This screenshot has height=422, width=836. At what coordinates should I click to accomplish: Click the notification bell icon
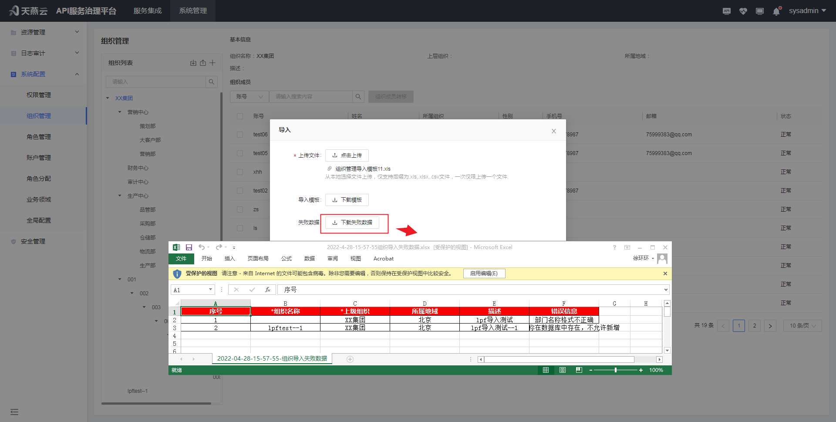[x=776, y=11]
